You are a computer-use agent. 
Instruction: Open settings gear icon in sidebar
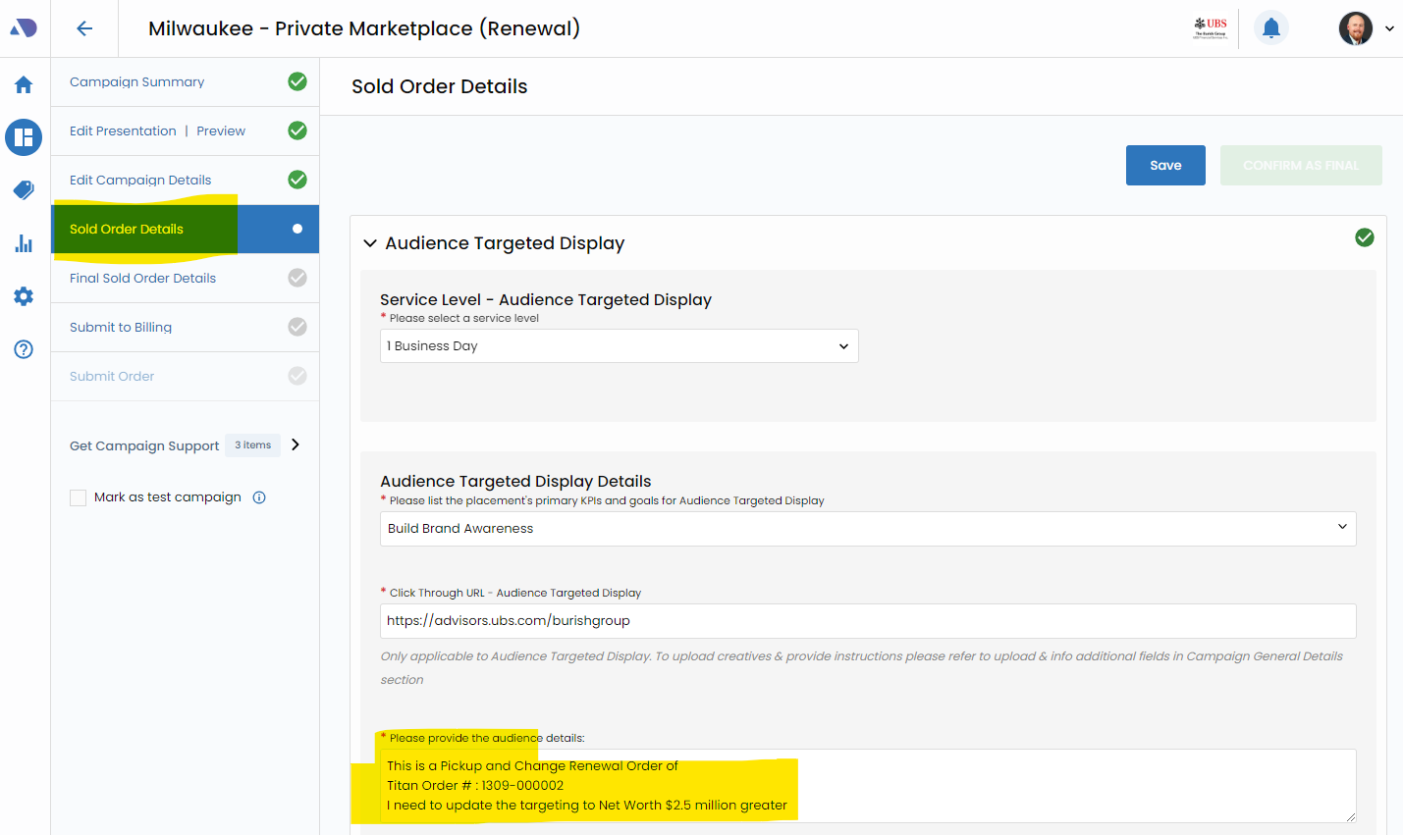24,296
